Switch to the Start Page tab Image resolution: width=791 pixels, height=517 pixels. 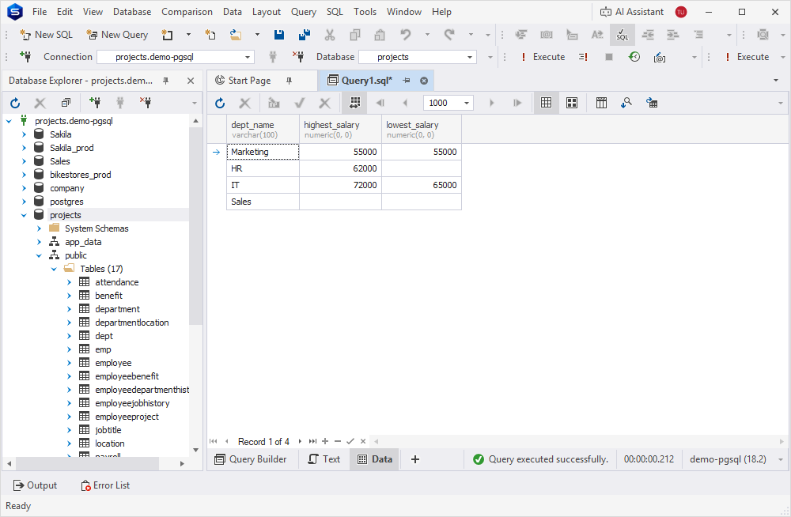tap(249, 81)
